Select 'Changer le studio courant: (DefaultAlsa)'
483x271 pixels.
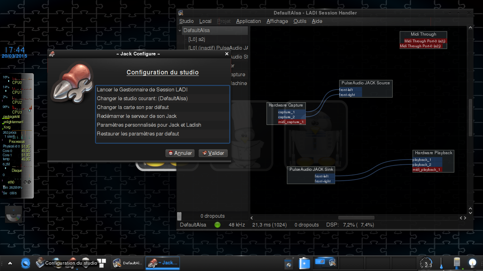[163, 98]
